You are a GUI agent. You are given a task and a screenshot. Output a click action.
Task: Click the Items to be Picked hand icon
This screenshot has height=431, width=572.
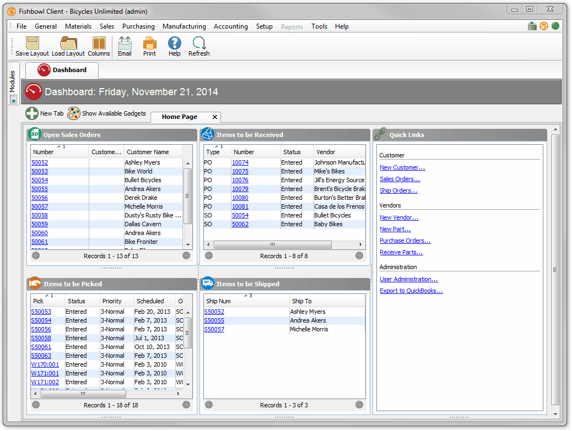point(35,283)
